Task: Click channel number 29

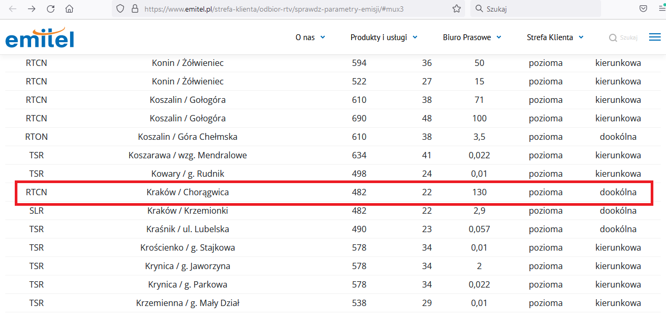Action: coord(427,303)
